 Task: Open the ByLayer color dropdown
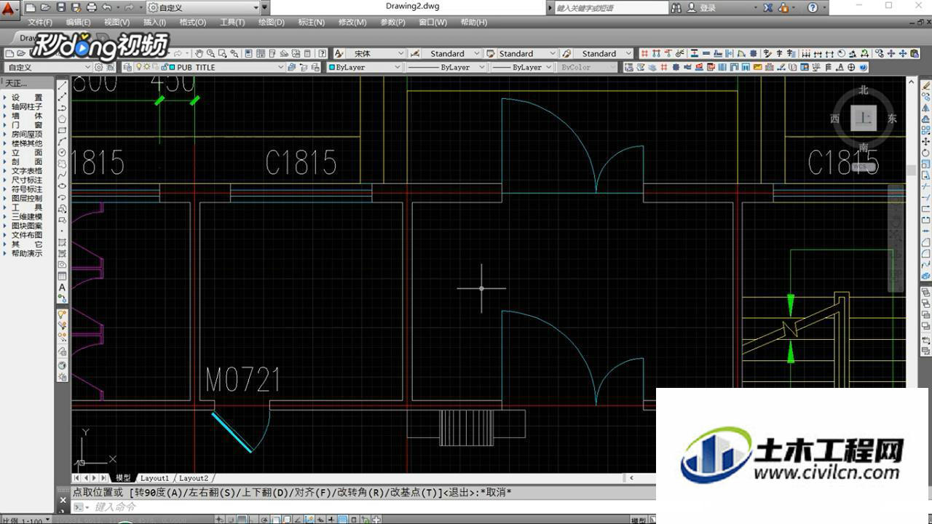tap(364, 67)
